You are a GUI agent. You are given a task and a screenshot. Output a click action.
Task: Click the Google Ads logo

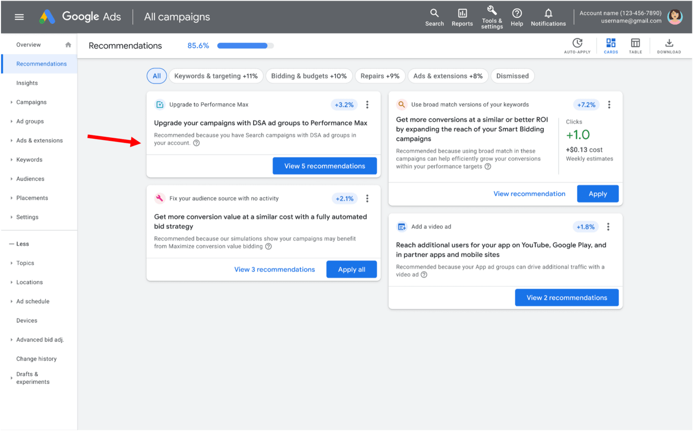point(80,17)
